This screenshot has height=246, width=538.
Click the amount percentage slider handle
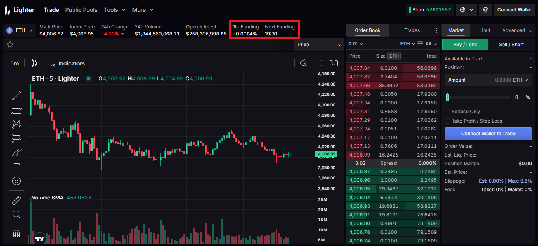[447, 97]
